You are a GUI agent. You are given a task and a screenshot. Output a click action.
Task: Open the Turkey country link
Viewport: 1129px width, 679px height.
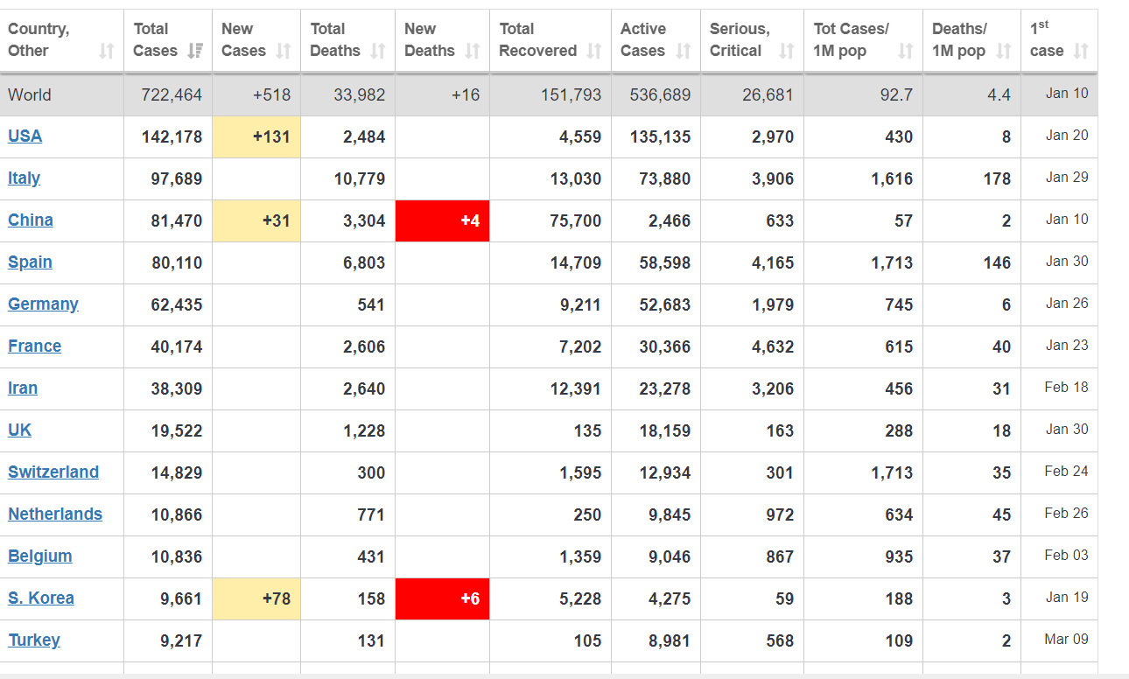click(x=34, y=640)
